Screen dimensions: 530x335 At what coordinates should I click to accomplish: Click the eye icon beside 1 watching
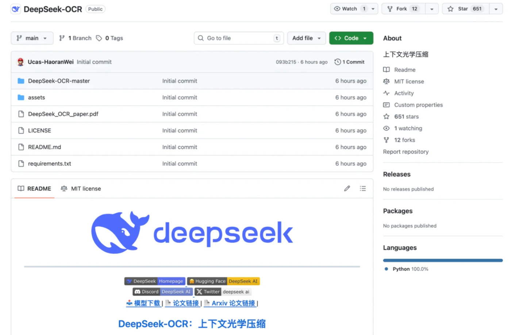tap(387, 128)
